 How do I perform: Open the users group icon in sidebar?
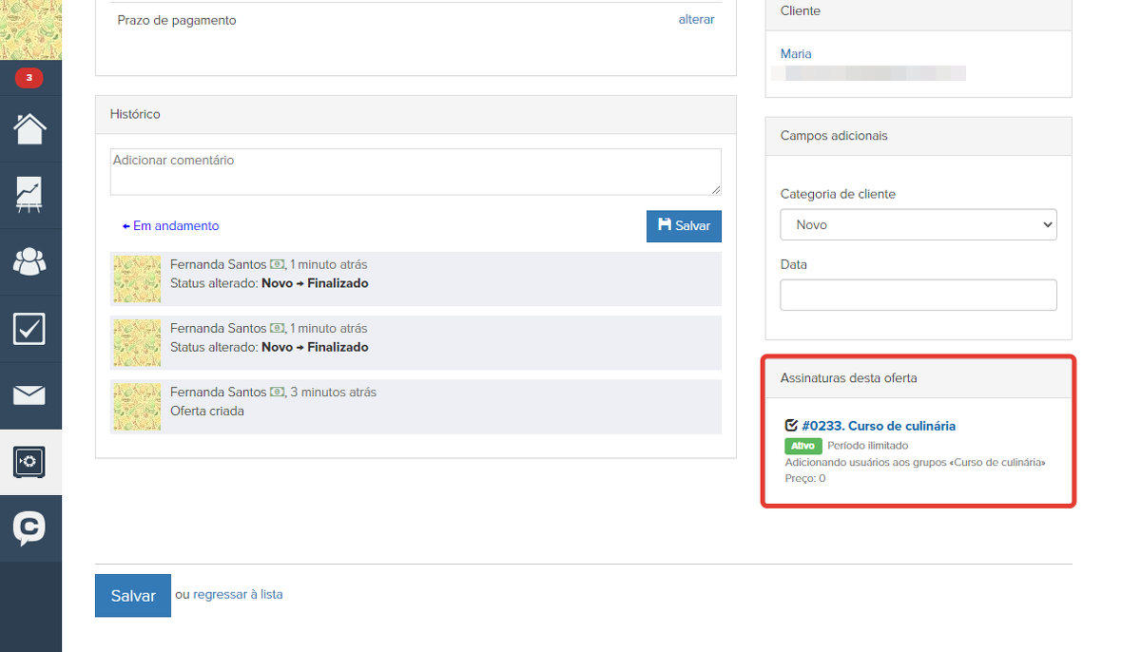pos(29,261)
